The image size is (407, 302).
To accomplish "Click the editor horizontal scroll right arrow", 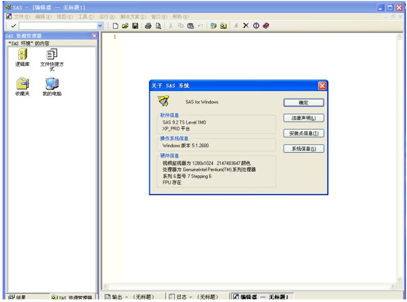I will coord(393,286).
